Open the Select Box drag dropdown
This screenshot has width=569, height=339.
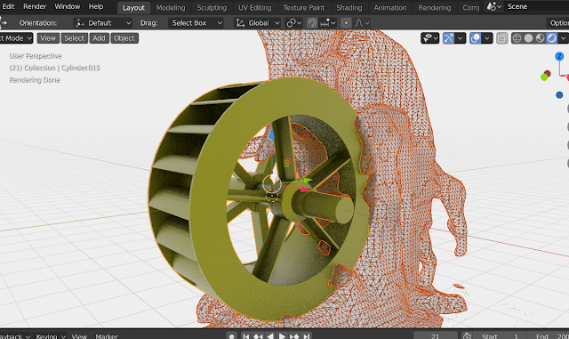pyautogui.click(x=196, y=23)
